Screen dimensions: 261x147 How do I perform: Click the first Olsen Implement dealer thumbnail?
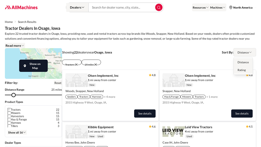point(76,80)
